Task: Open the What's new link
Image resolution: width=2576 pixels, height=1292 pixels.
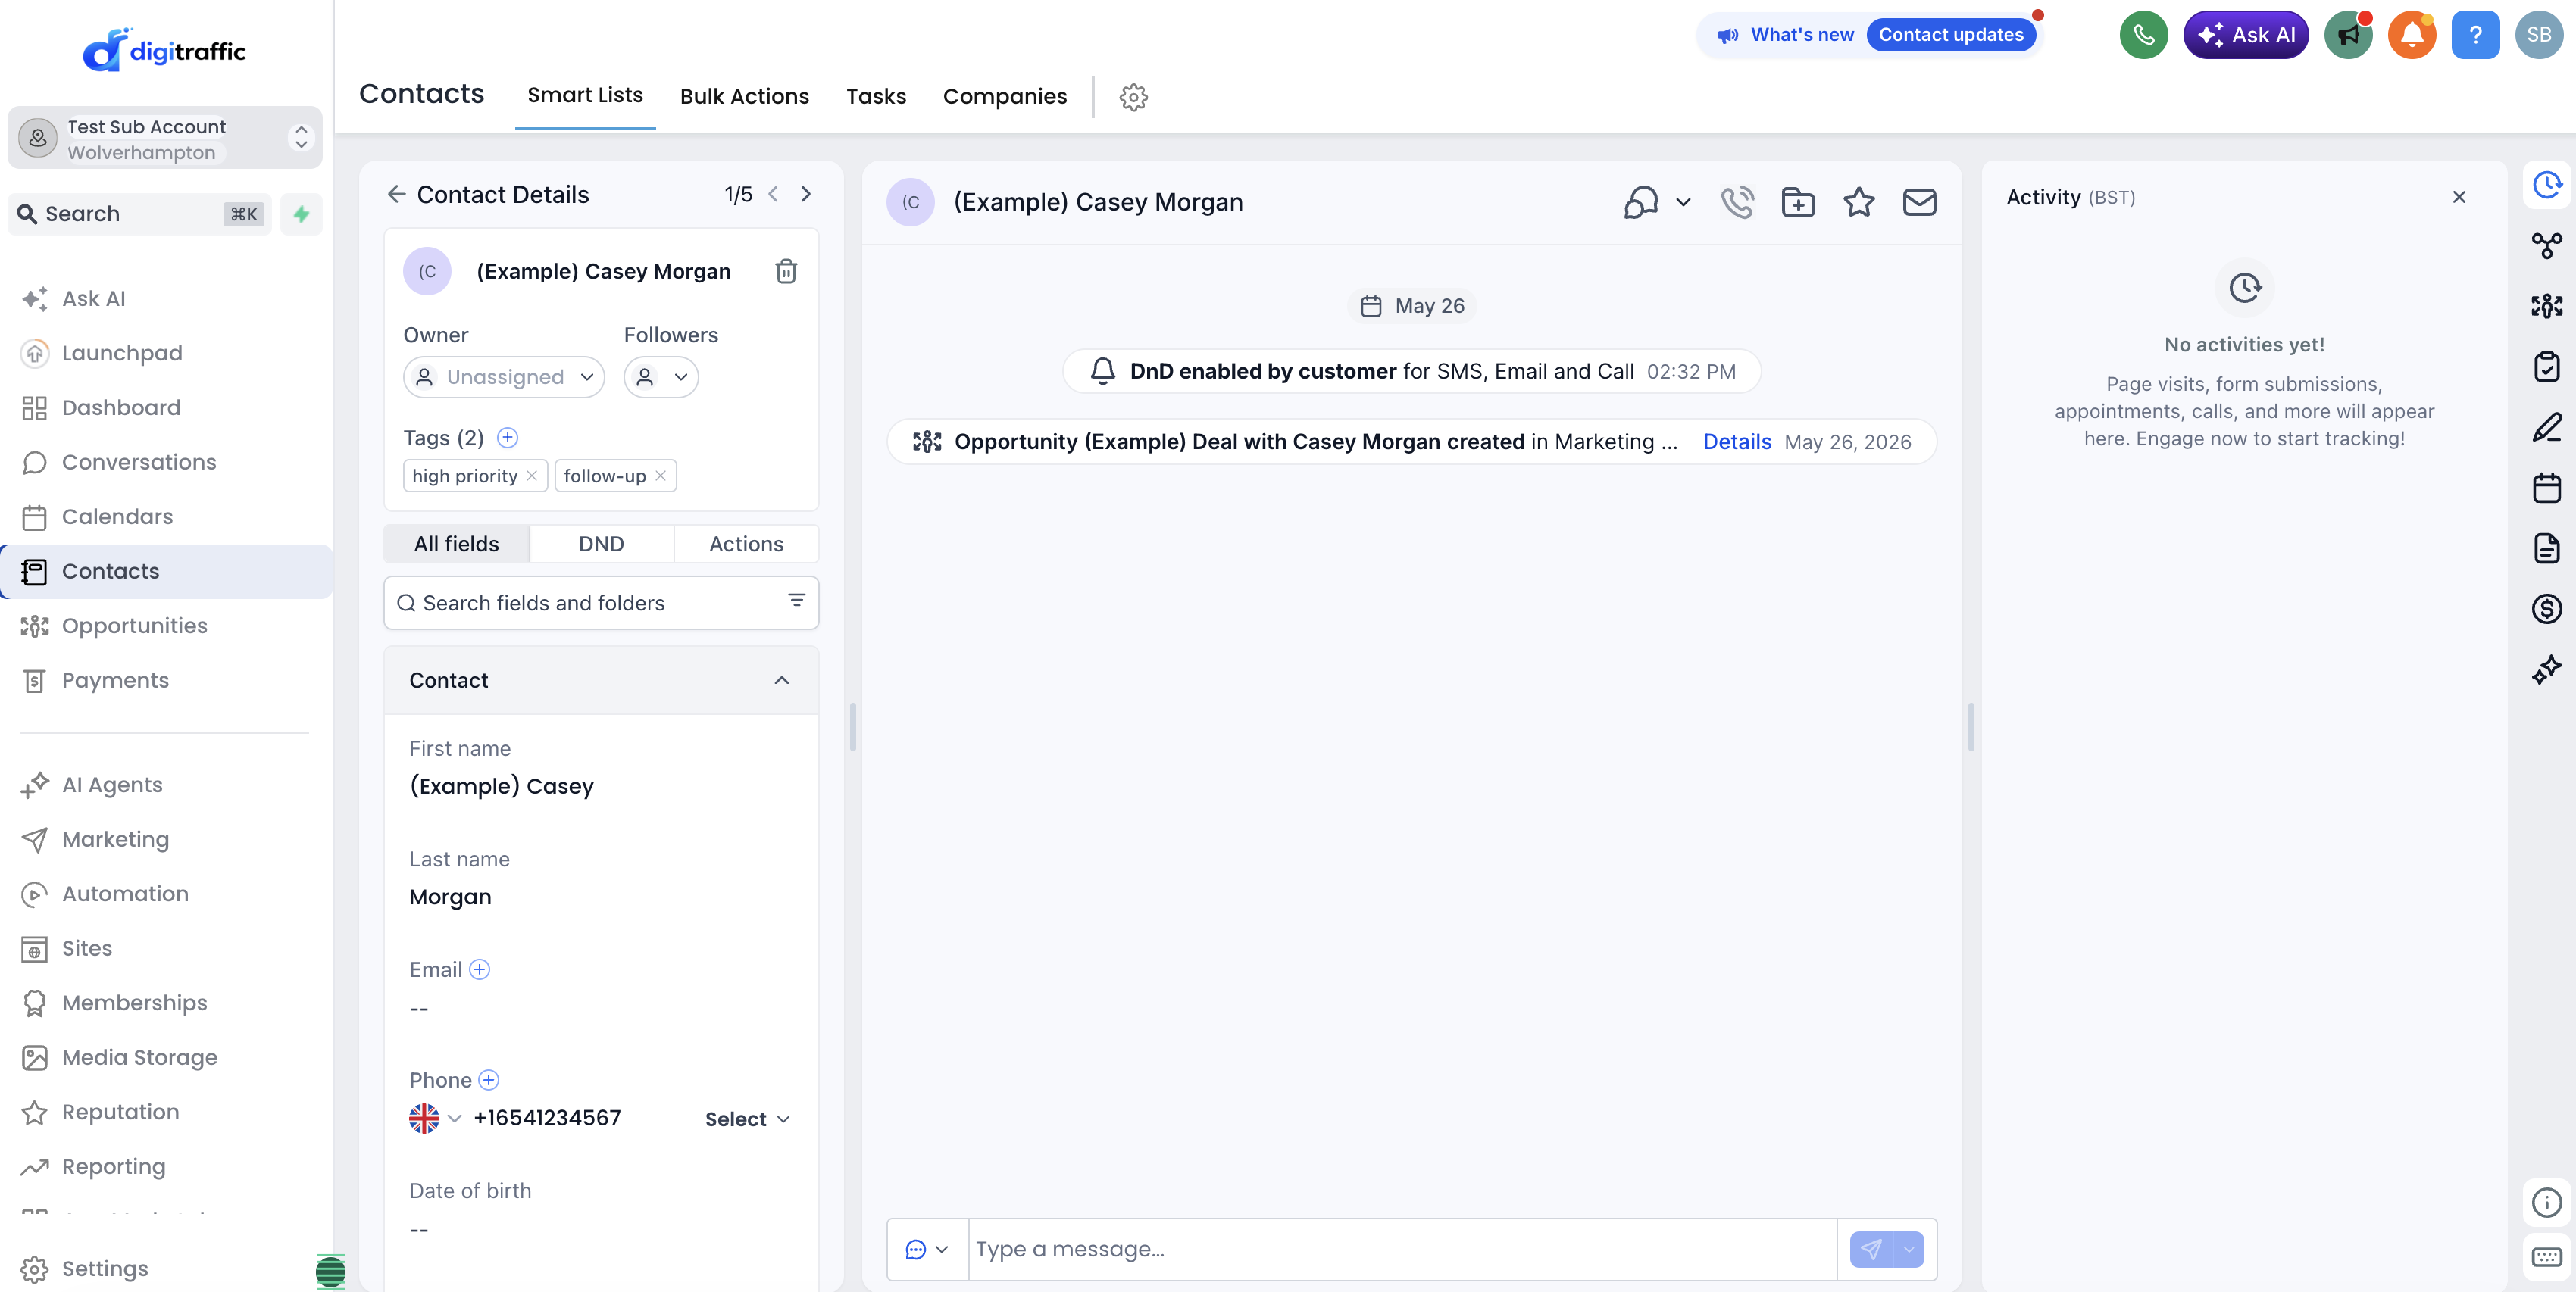Action: [x=1801, y=35]
